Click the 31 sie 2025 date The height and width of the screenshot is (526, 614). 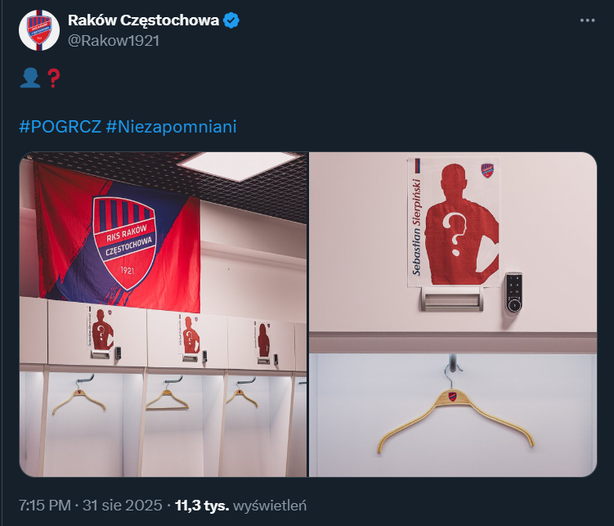point(122,506)
